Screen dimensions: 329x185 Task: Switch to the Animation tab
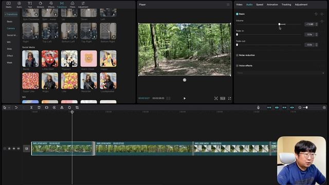pos(272,5)
